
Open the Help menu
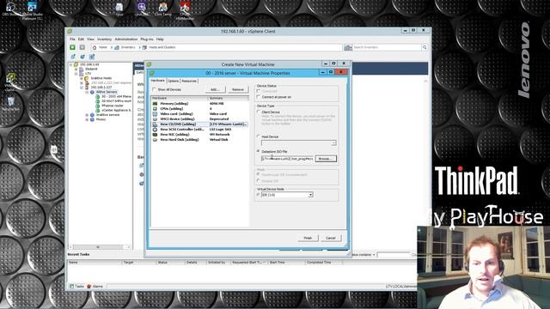pos(160,39)
